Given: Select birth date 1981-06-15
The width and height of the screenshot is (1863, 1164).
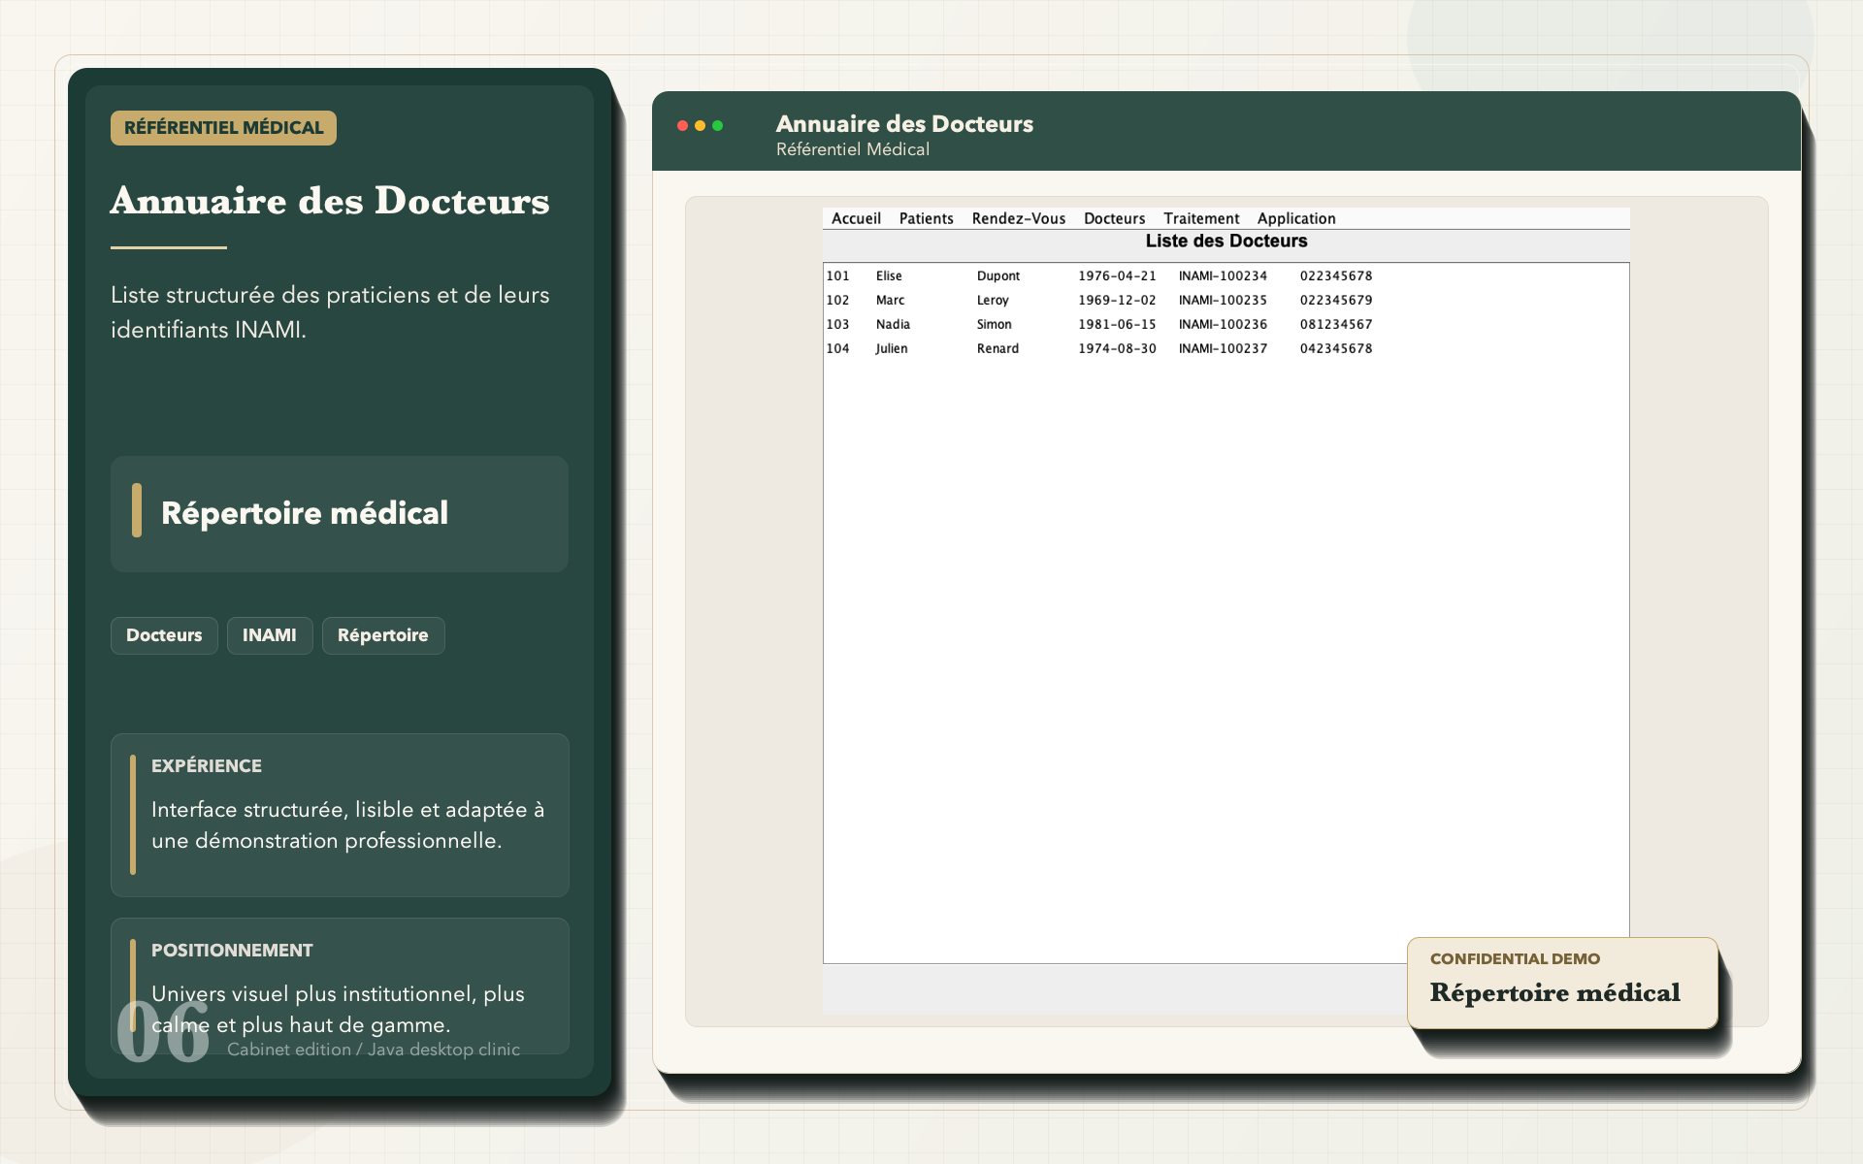Looking at the screenshot, I should click(x=1117, y=324).
